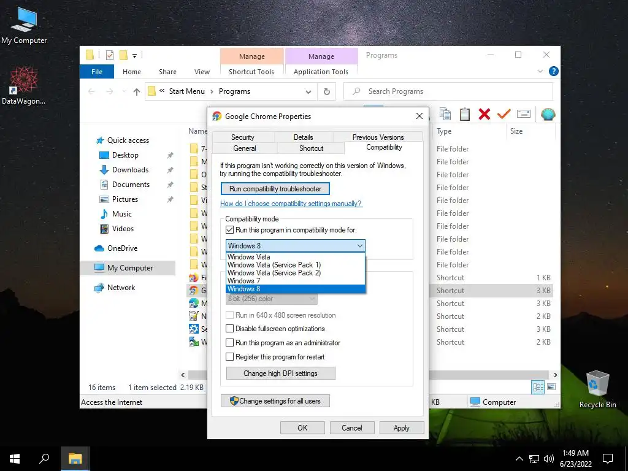Viewport: 628px width, 471px height.
Task: Switch to details view icon in Explorer
Action: click(538, 387)
